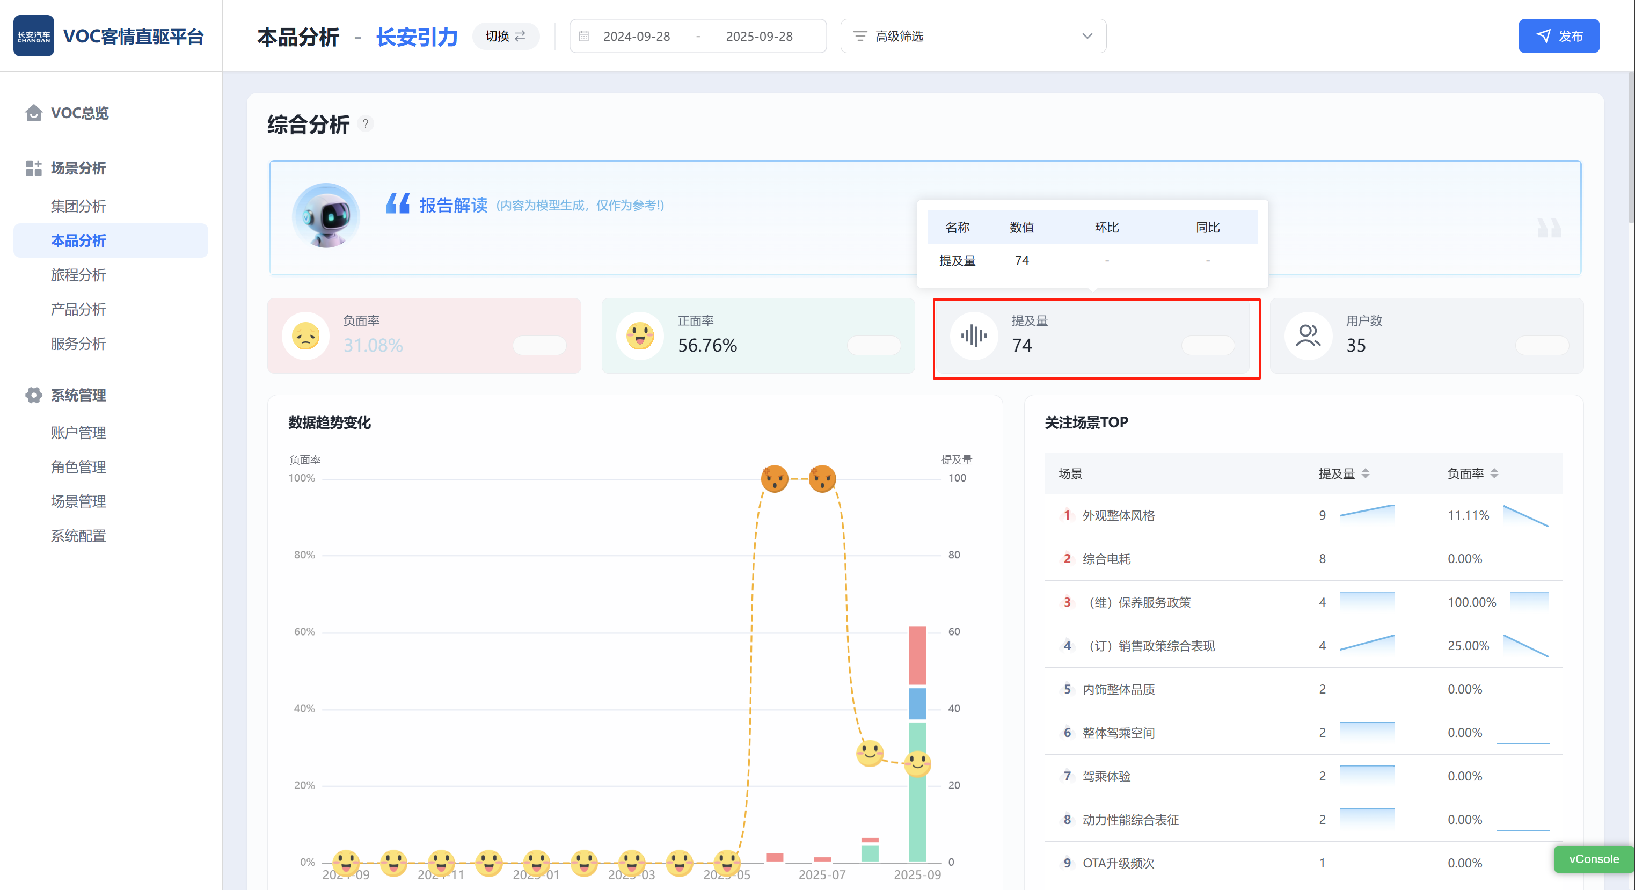Click the 切换 switch model button

coord(505,36)
